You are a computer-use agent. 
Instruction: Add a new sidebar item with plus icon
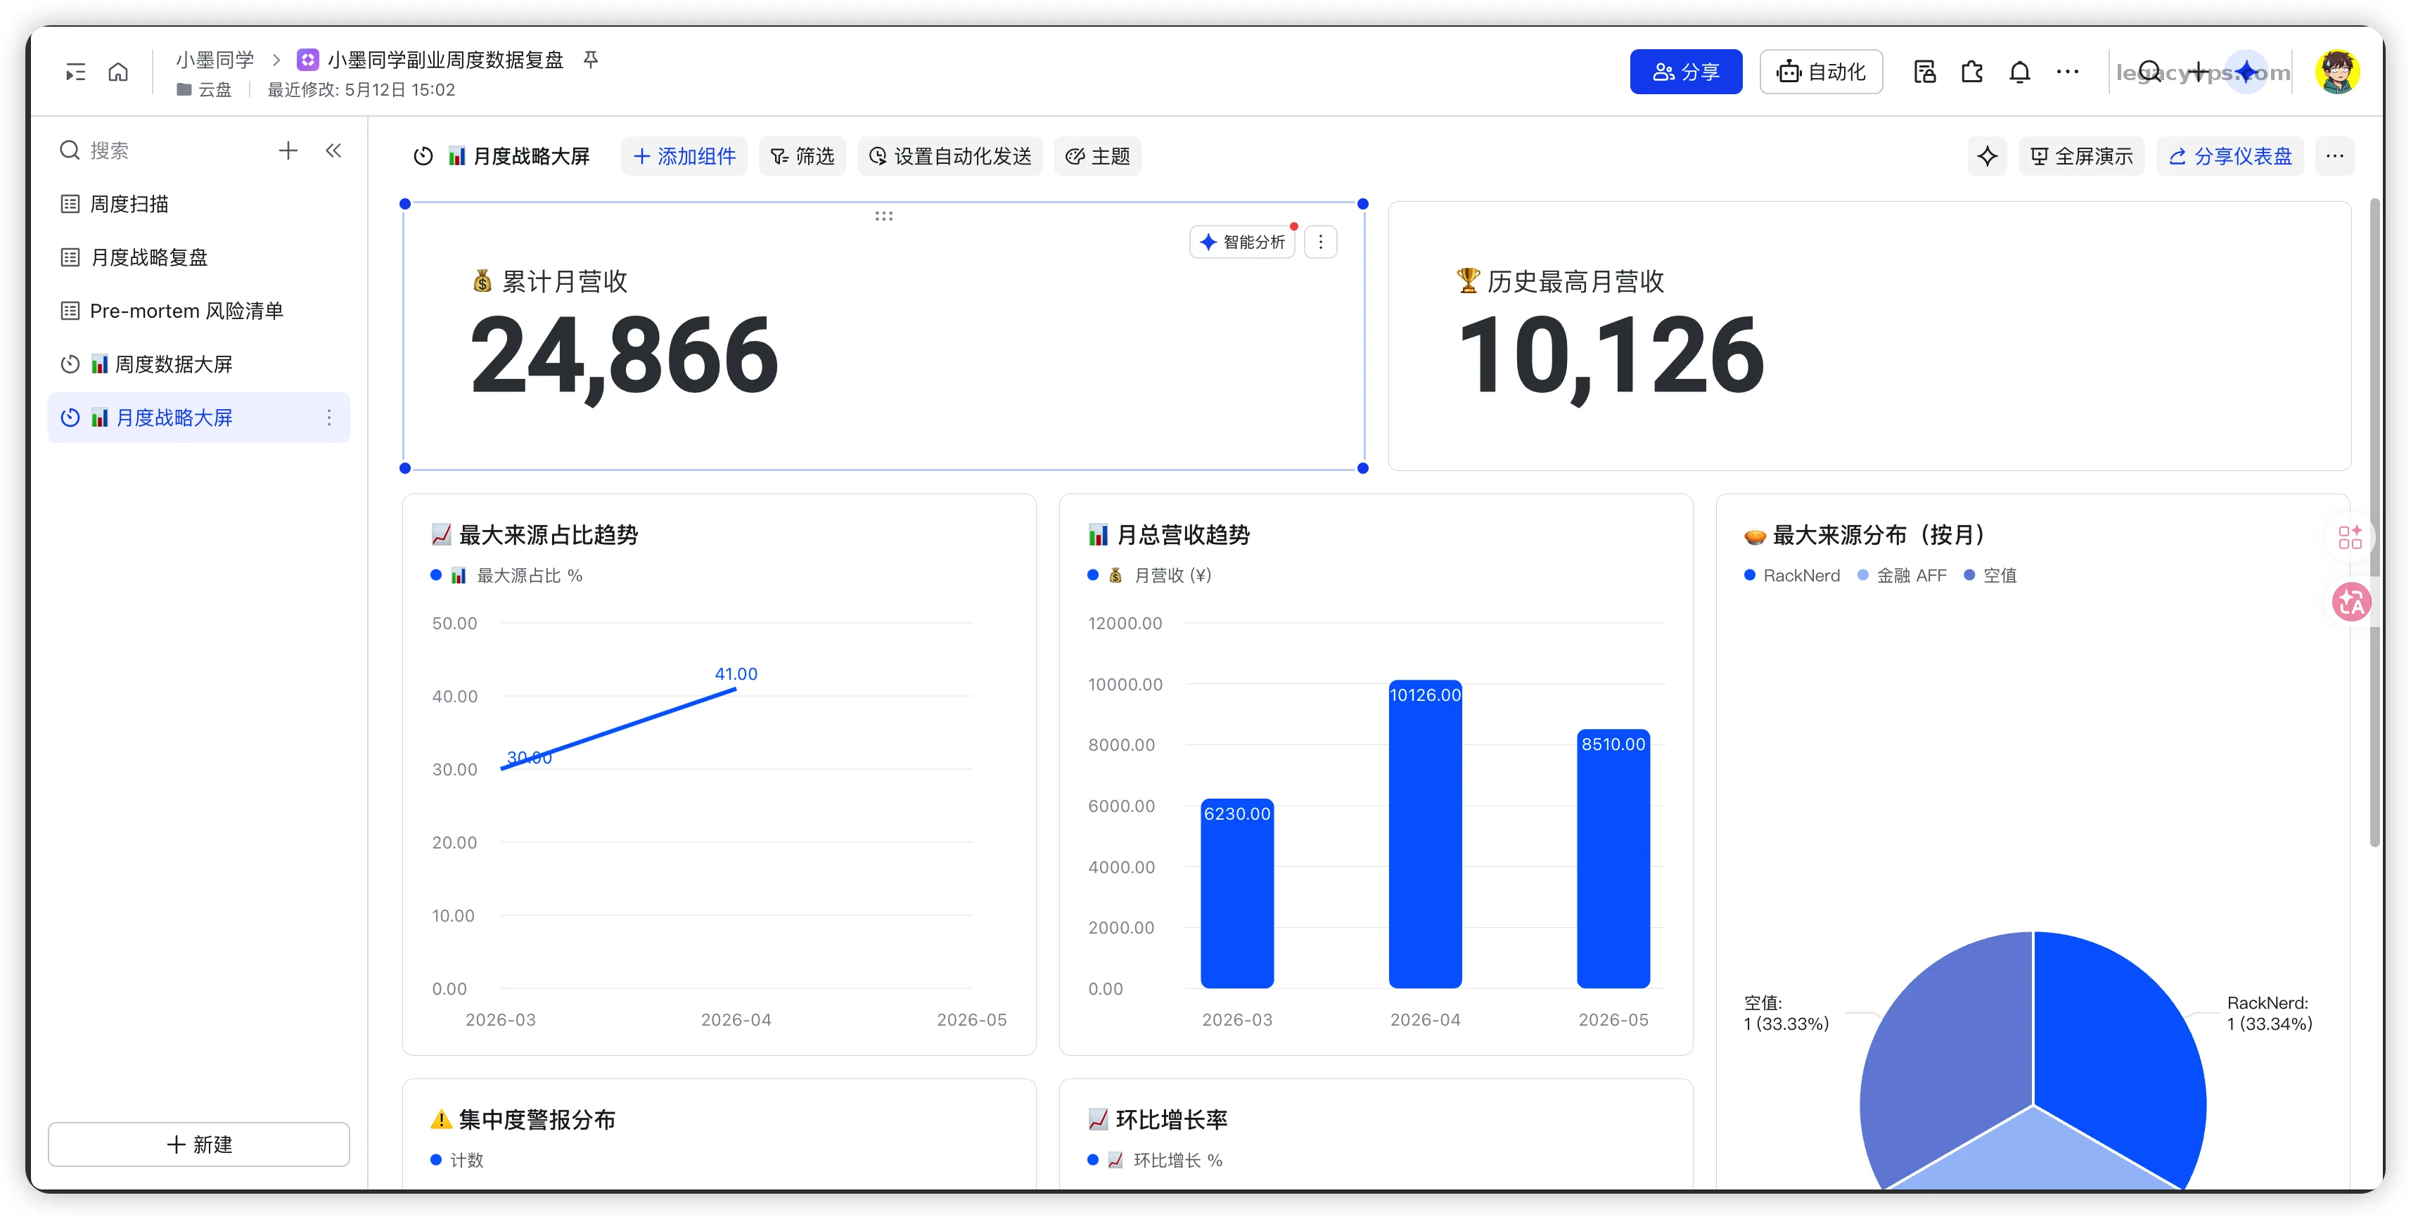click(x=288, y=150)
